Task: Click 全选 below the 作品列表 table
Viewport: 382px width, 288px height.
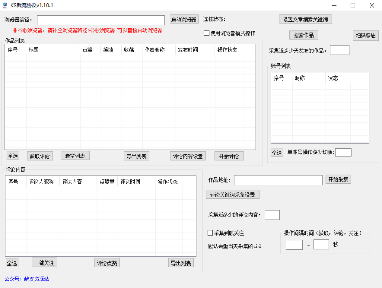Action: 12,156
